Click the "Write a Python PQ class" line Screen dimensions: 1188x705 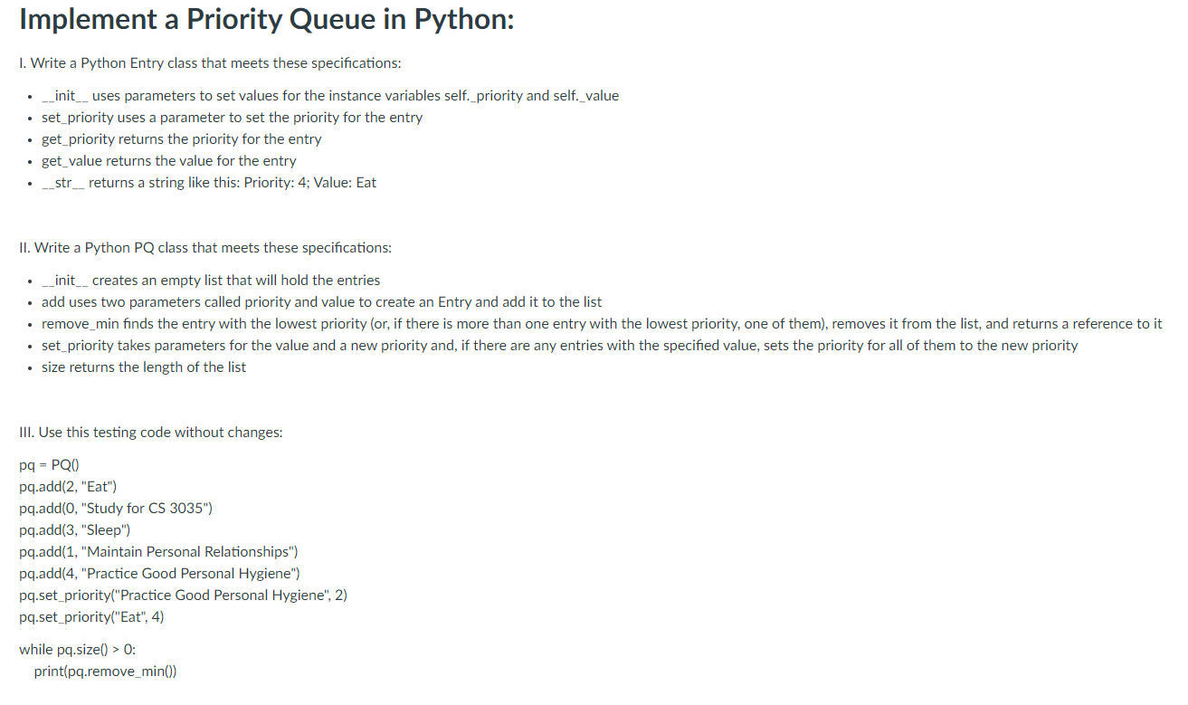(205, 248)
